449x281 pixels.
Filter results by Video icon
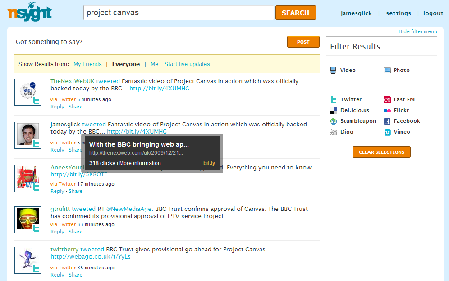(333, 70)
